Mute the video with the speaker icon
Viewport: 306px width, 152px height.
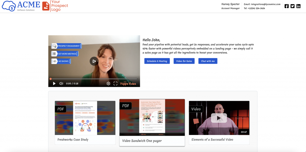pyautogui.click(x=61, y=83)
